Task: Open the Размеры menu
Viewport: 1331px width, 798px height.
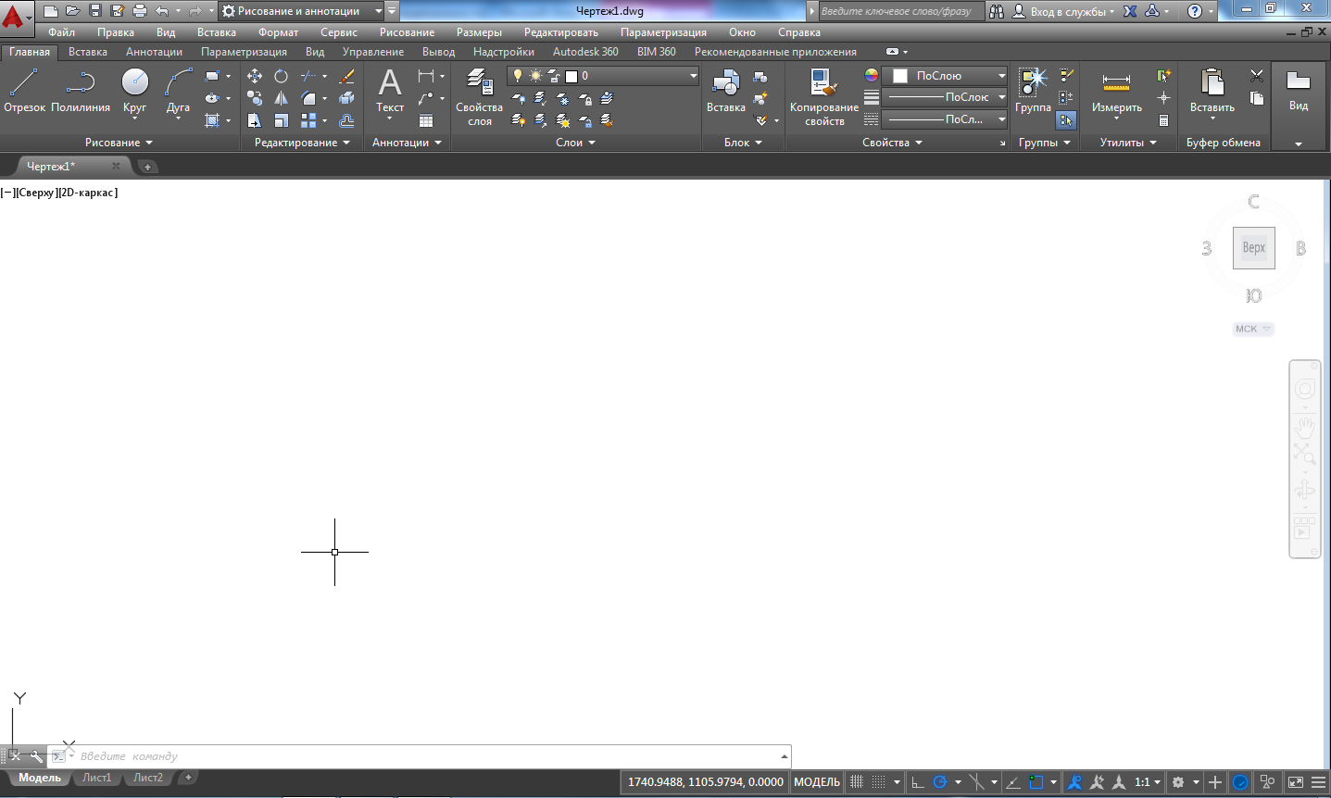Action: tap(479, 32)
